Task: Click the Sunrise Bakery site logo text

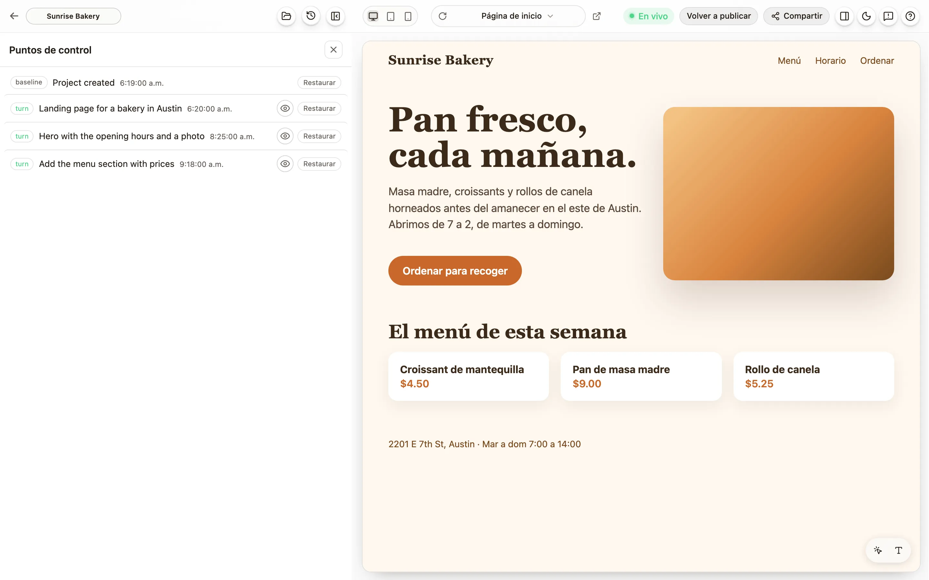Action: [x=441, y=60]
